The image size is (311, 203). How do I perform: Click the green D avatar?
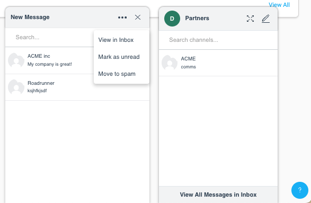pos(172,19)
